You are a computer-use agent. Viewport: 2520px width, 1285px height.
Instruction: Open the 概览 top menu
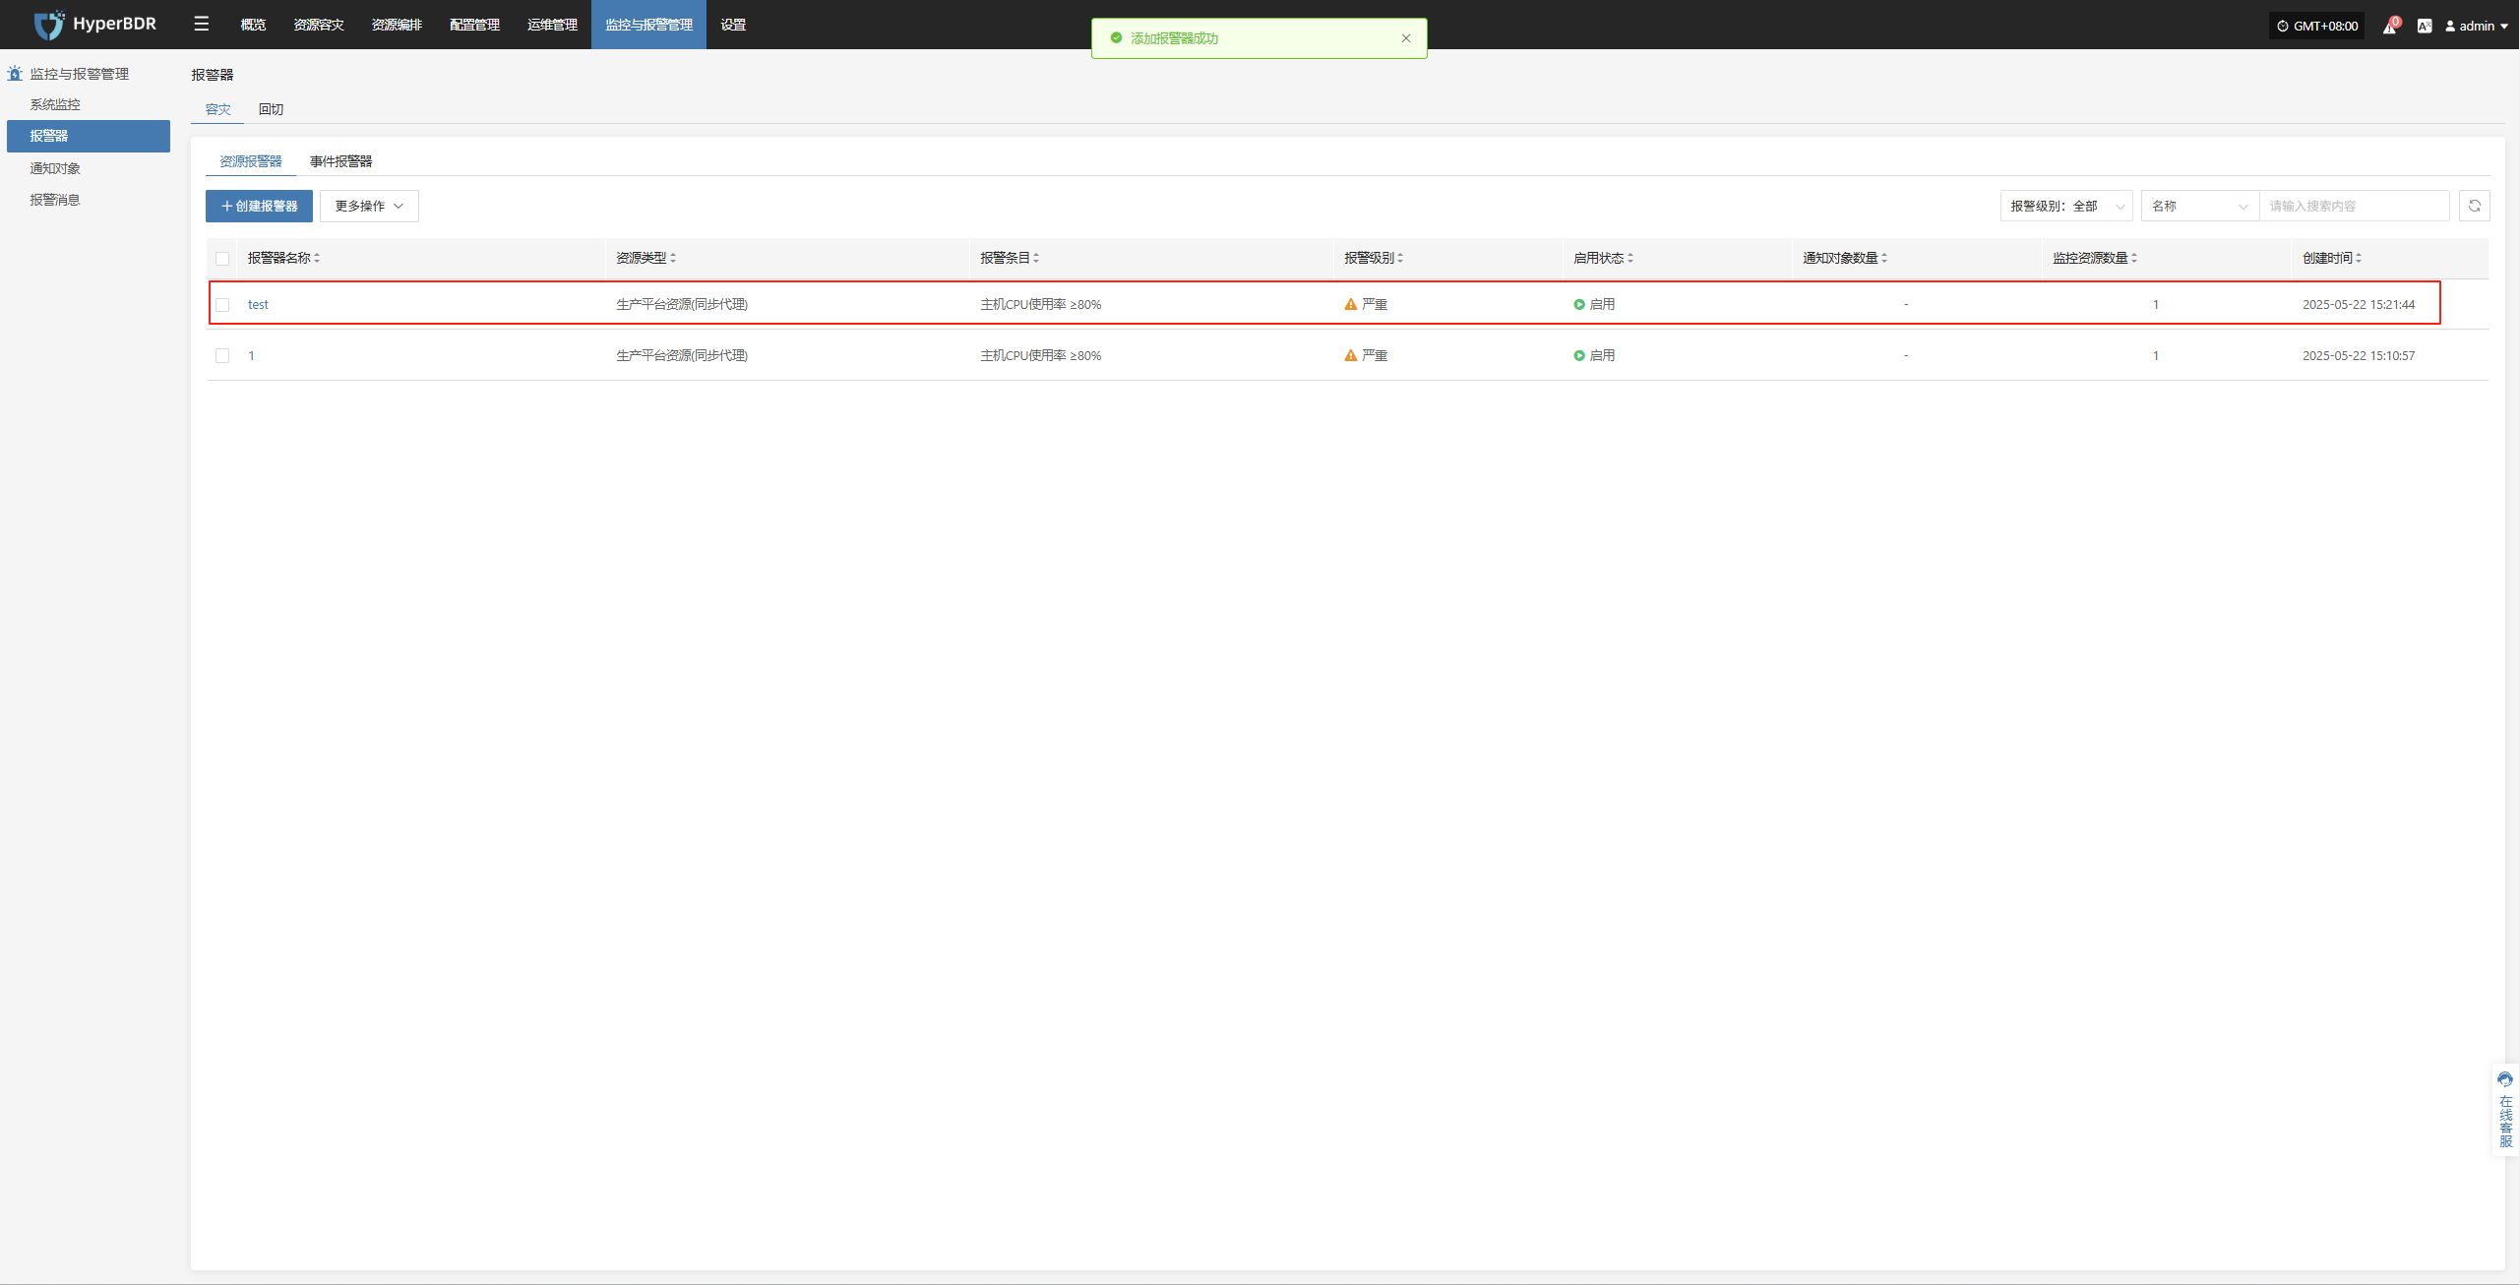[253, 25]
